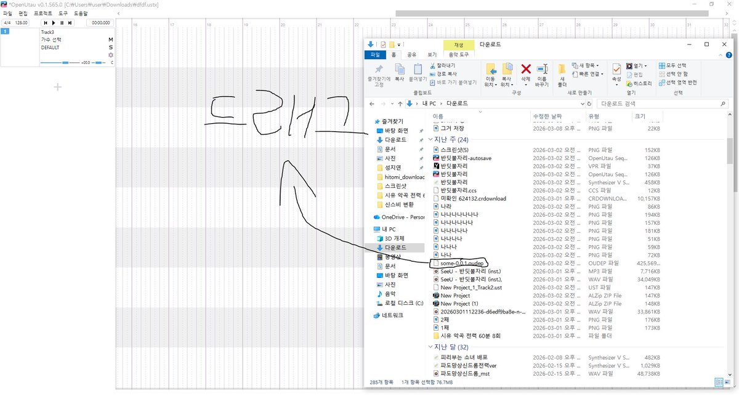The height and width of the screenshot is (396, 739).
Task: Open 빠른 연결 dropdown
Action: pyautogui.click(x=588, y=73)
